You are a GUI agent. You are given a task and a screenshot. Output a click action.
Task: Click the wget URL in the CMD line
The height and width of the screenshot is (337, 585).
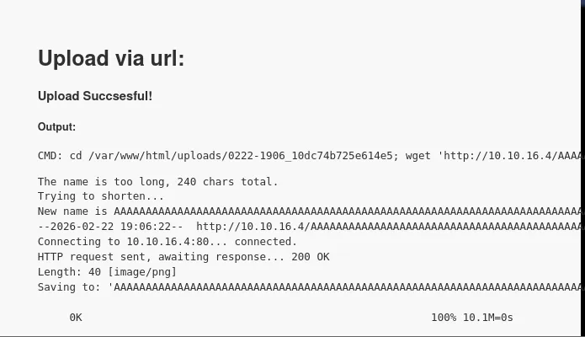click(x=512, y=156)
